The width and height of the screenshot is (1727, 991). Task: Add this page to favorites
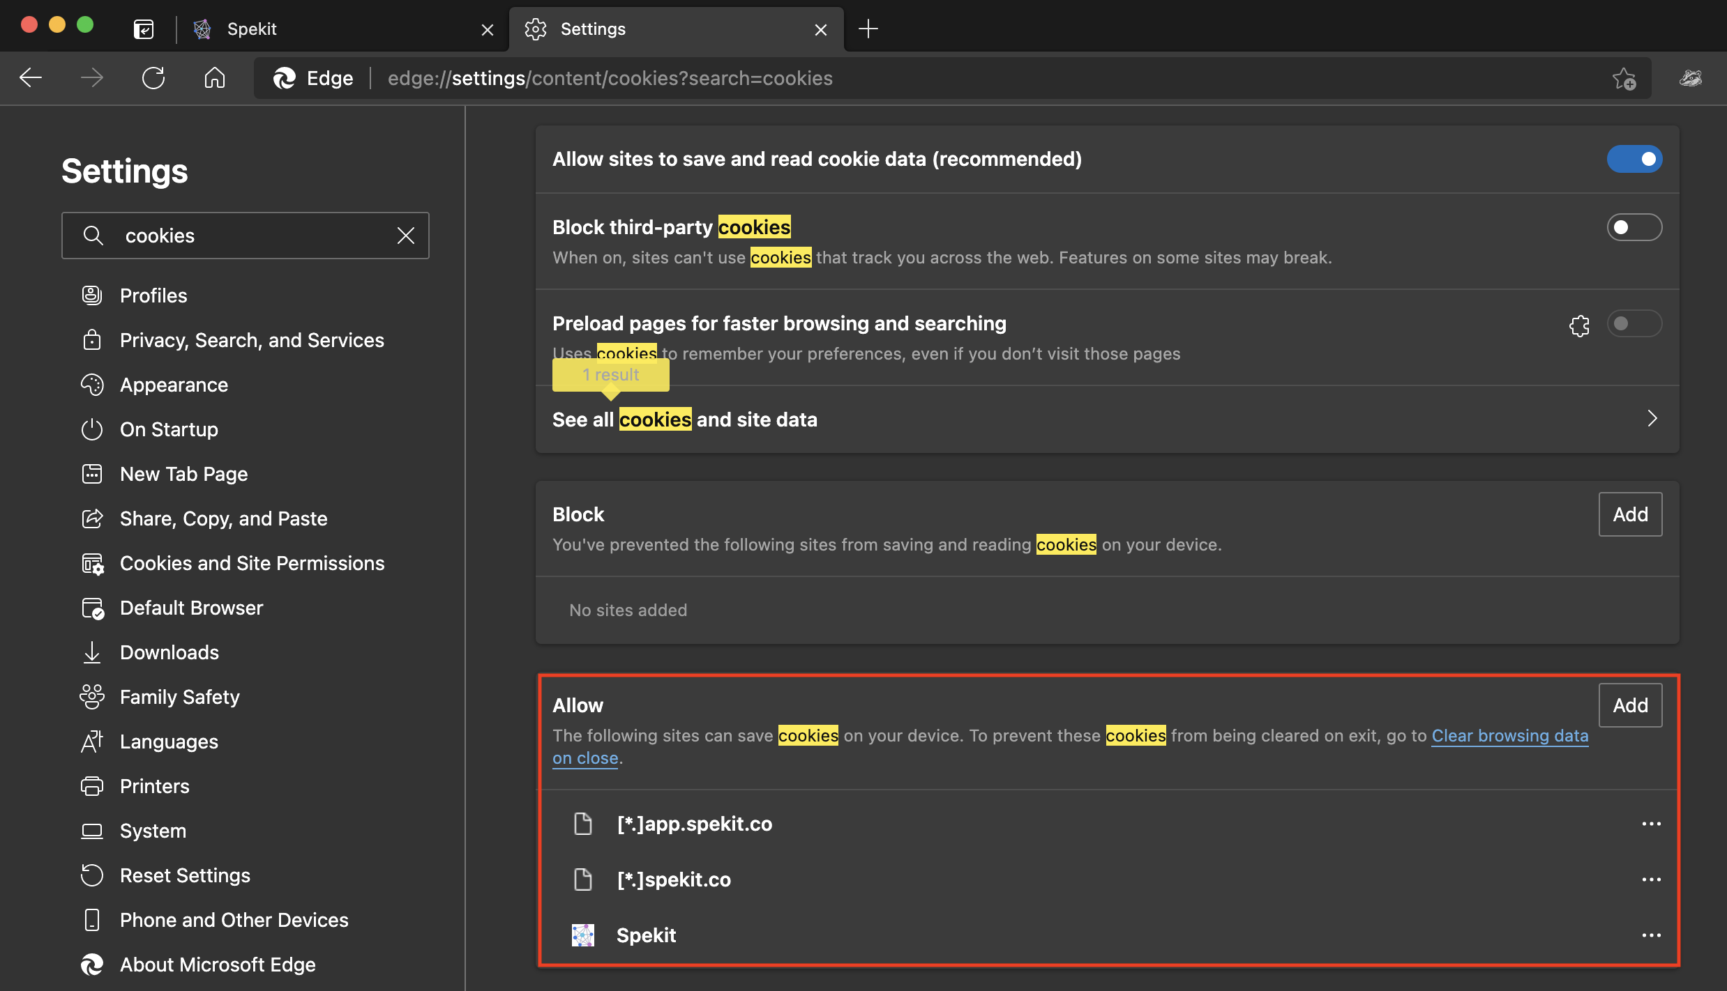click(x=1624, y=79)
